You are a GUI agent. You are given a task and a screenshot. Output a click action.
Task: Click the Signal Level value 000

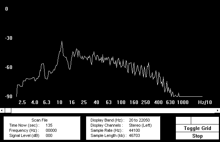[49, 135]
